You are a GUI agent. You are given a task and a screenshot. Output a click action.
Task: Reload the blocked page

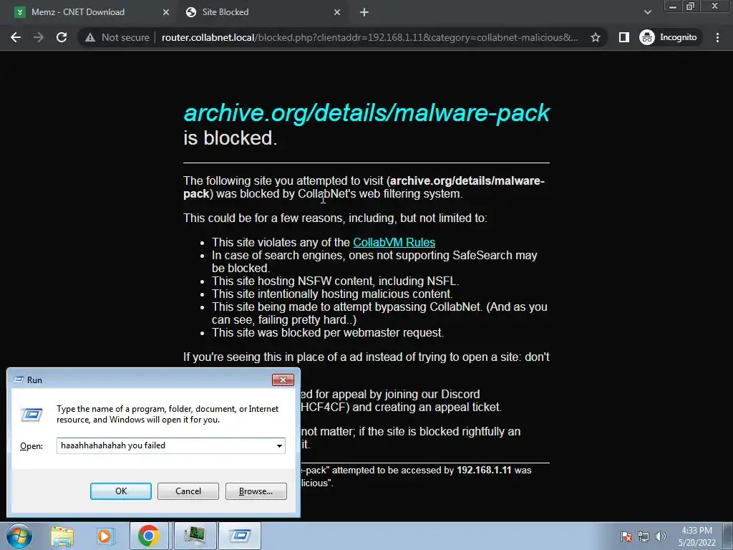pos(62,37)
